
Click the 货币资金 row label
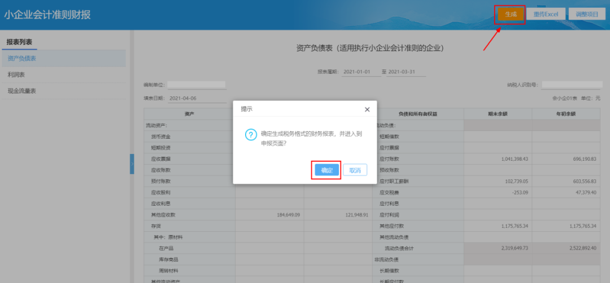tap(160, 136)
